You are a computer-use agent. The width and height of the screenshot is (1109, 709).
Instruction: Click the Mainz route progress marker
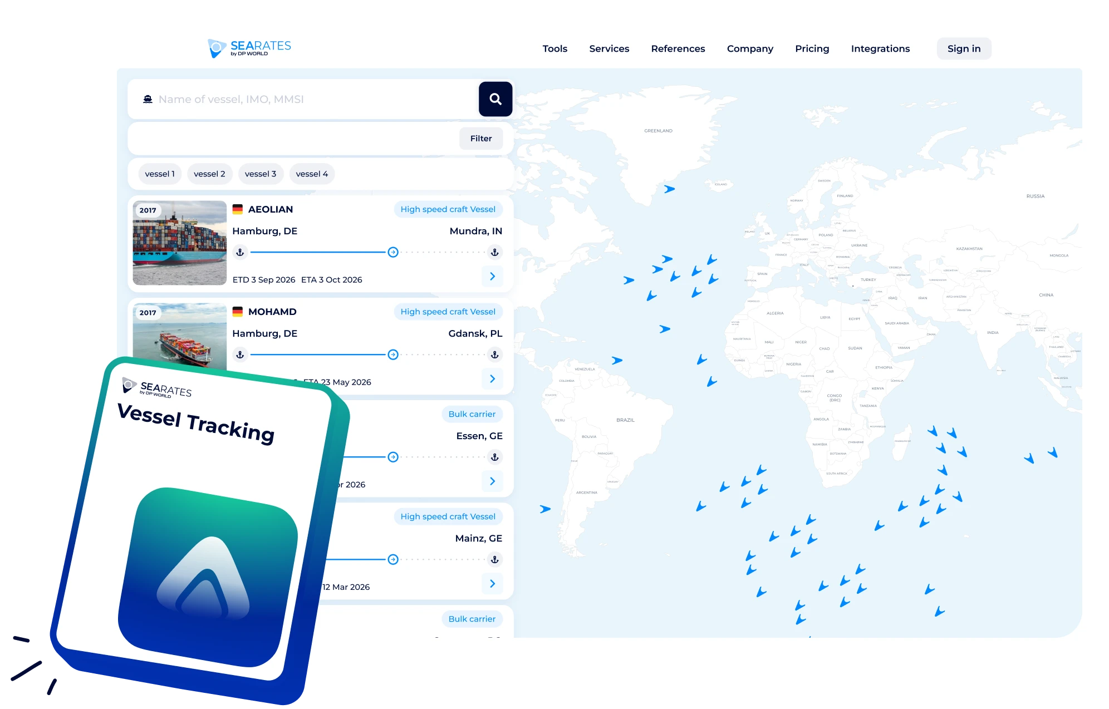tap(393, 559)
